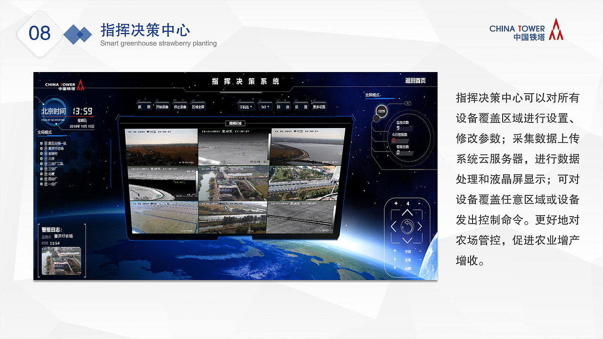Viewport: 603px width, 339px height.
Task: Click PTZ pan up arrow
Action: [x=407, y=212]
